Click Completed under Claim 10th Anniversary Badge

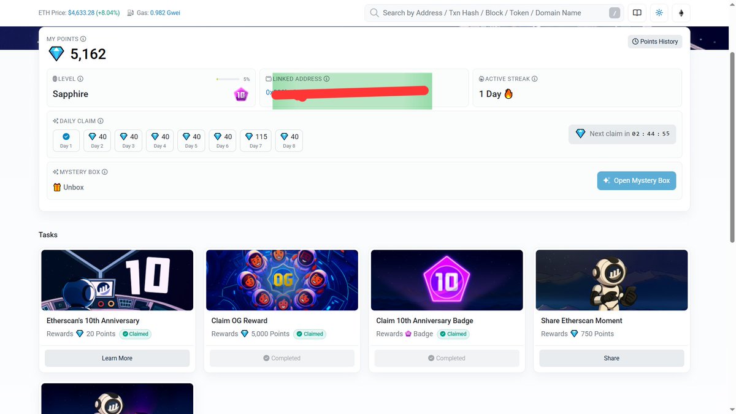[447, 358]
